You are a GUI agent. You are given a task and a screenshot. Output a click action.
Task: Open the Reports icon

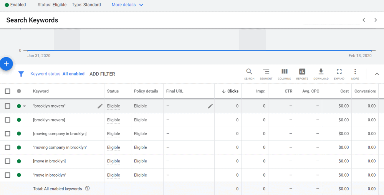(302, 72)
